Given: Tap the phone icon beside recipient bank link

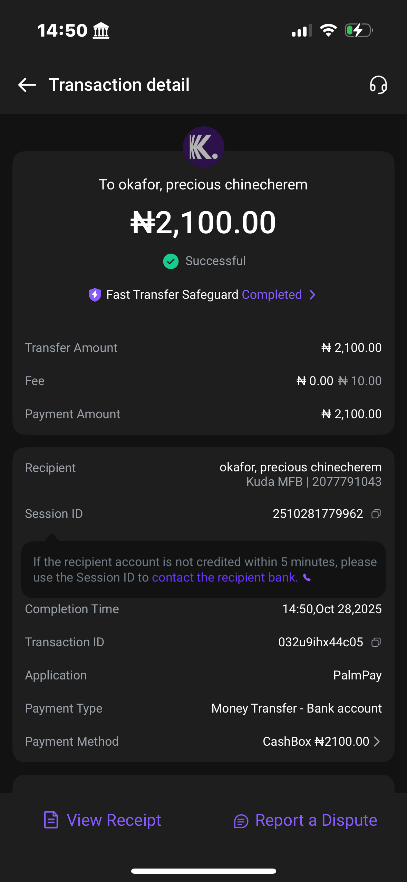Looking at the screenshot, I should click(307, 578).
